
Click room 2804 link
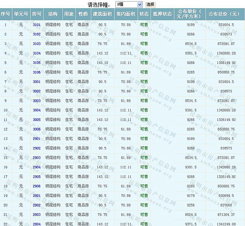[37, 224]
